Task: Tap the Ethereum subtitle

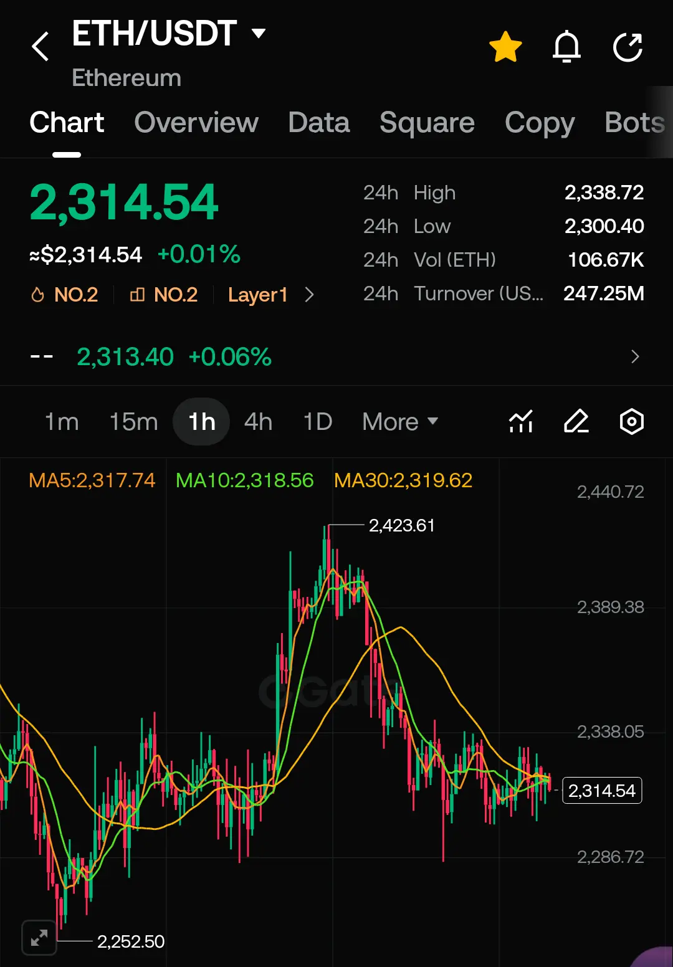Action: pyautogui.click(x=126, y=79)
